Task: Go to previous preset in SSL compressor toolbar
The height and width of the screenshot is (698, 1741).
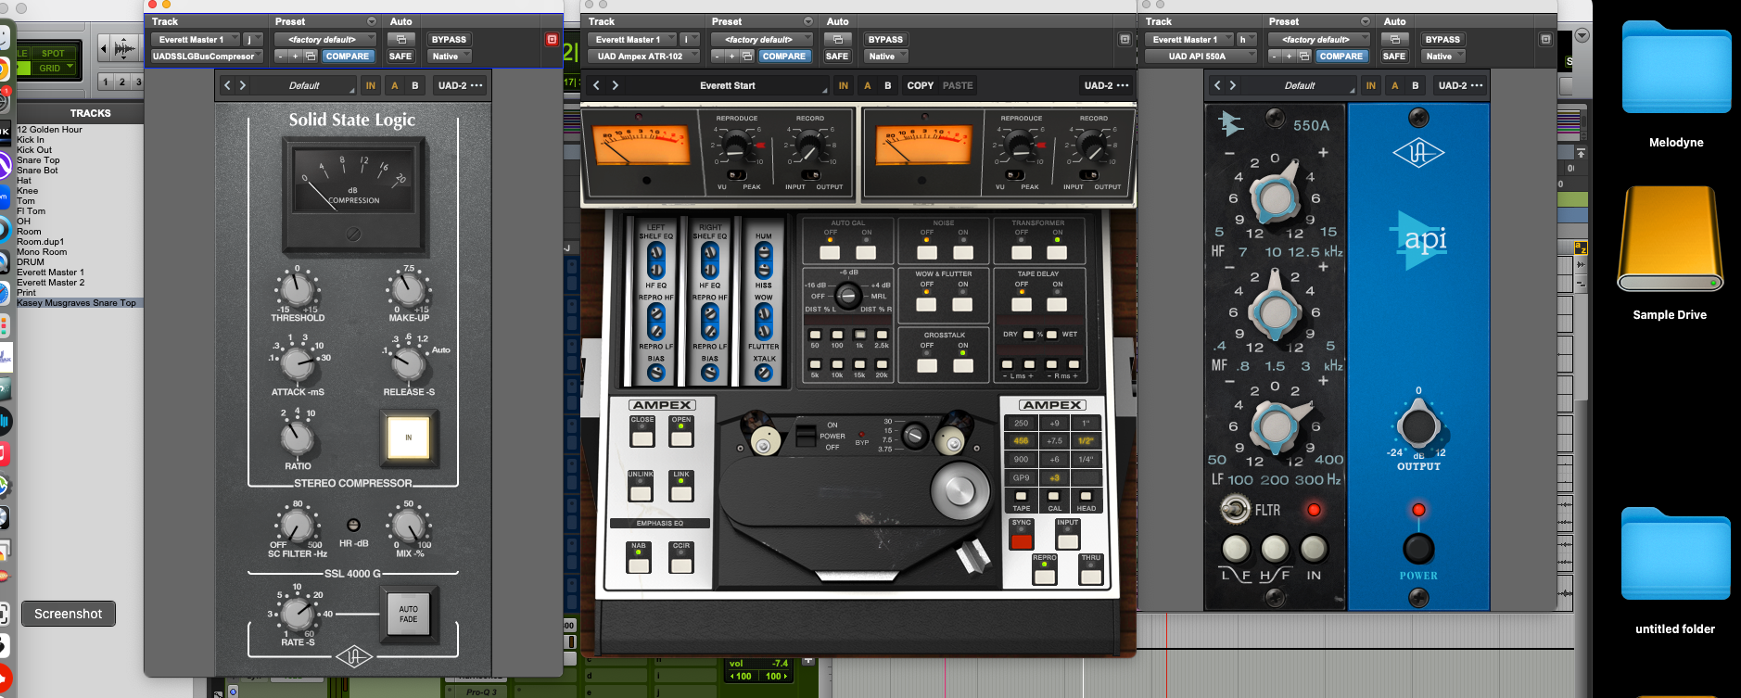Action: 227,85
